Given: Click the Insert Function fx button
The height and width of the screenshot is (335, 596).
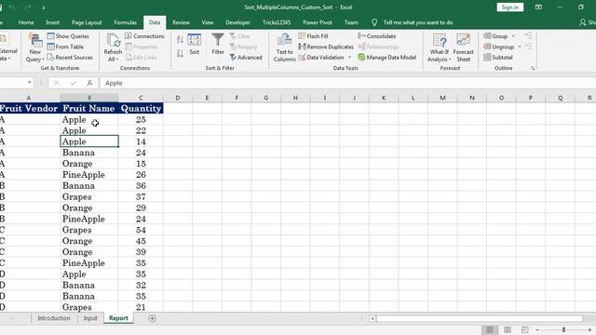Looking at the screenshot, I should (89, 83).
